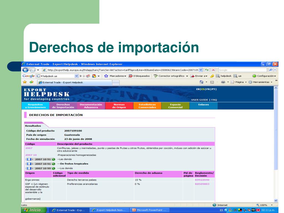Open the 'Documentación Aduanera' tab

pos(91,106)
